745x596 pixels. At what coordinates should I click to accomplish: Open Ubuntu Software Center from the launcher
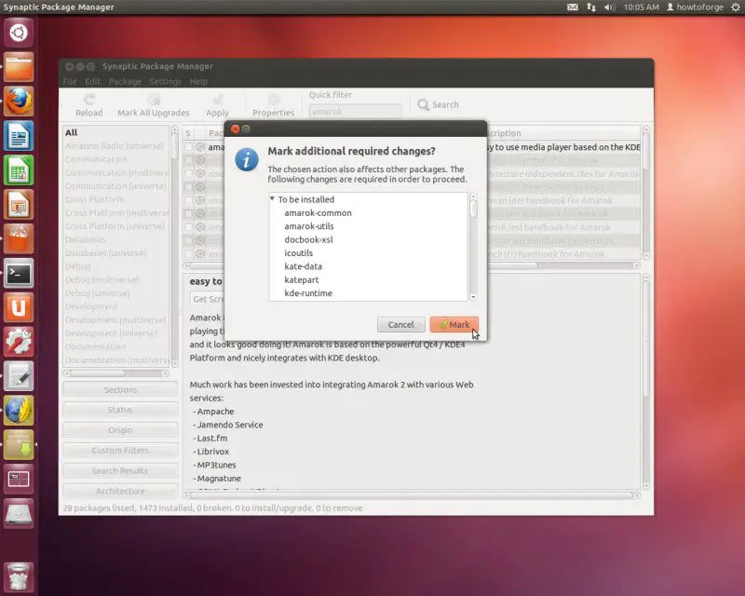point(19,238)
